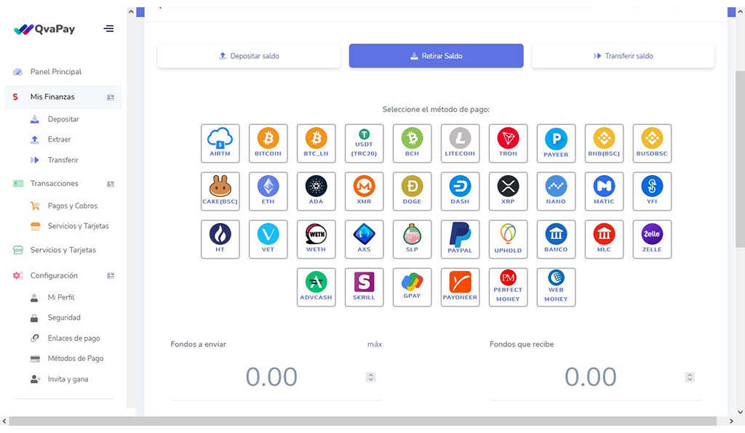This screenshot has width=745, height=433.
Task: Choose ETH payment method
Action: pos(268,191)
